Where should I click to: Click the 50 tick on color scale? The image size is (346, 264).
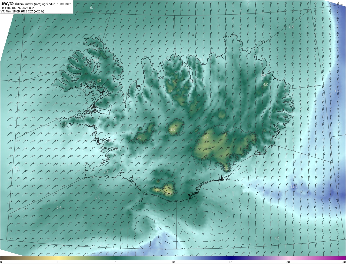coord(344,262)
